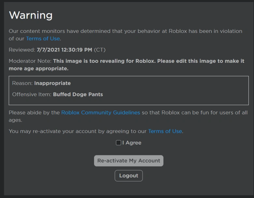This screenshot has width=254, height=198.
Task: Open the Roblox Community Guidelines link
Action: 101,112
